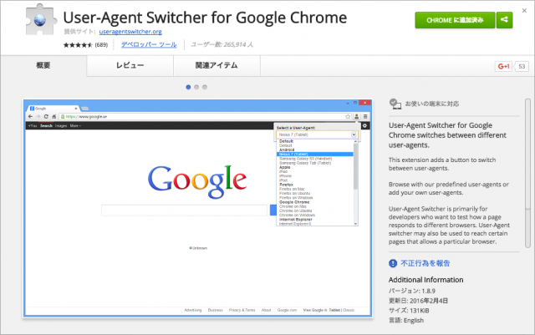Viewport: 535px width, 335px height.
Task: Switch to the レビュー tab
Action: [130, 66]
